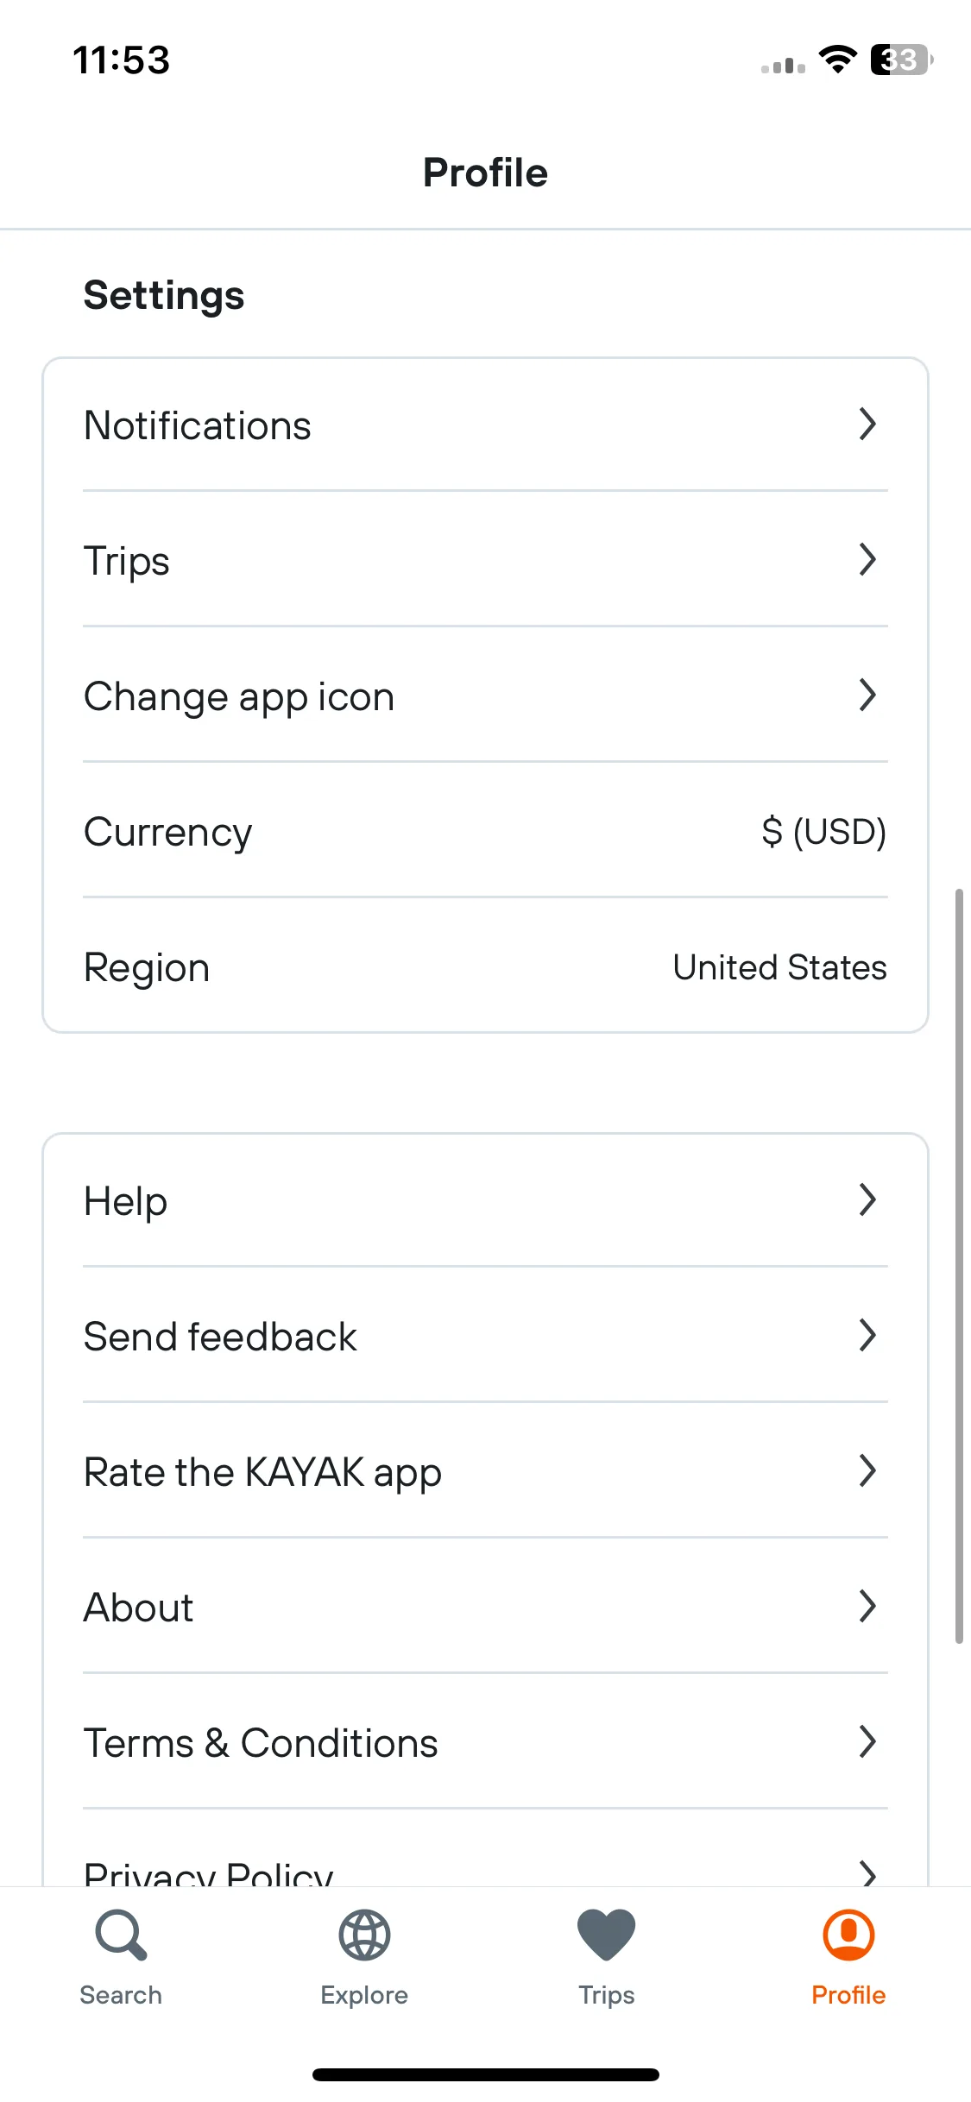
Task: Open the About menu row
Action: pyautogui.click(x=485, y=1606)
